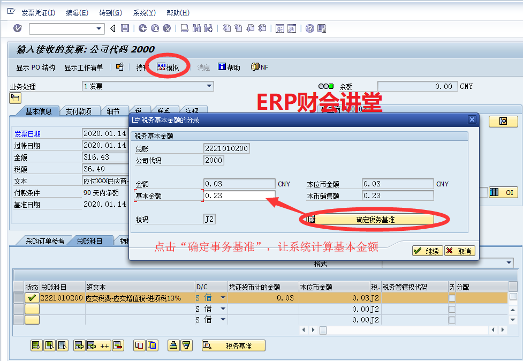Click the 确定税务基准 button
Screen dimensions: 523x361
tap(375, 220)
